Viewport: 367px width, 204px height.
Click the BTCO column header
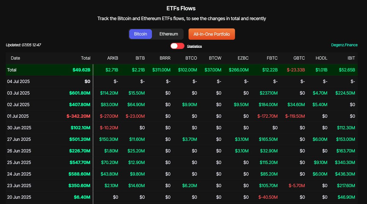(191, 58)
